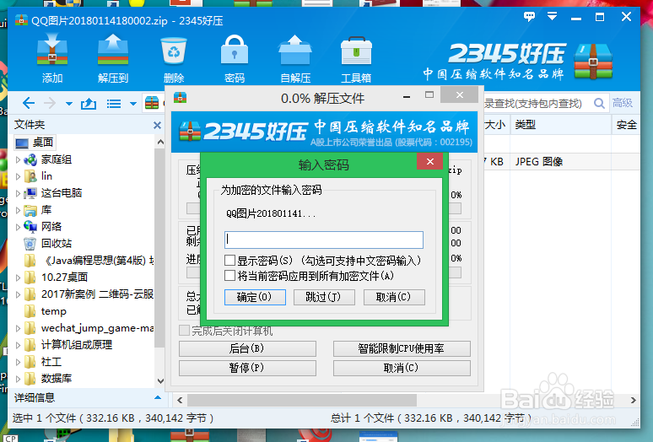Click the 自解压 (Self-extract) toolbar icon
653x442 pixels.
(294, 58)
